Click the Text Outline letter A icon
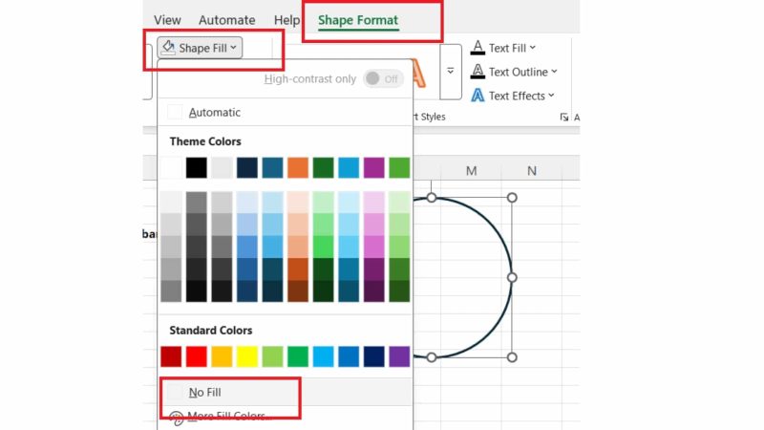 (x=477, y=71)
